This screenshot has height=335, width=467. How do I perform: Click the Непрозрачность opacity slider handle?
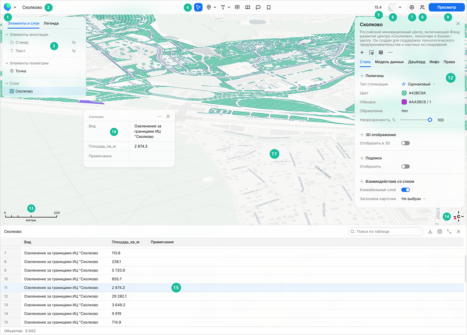(430, 120)
